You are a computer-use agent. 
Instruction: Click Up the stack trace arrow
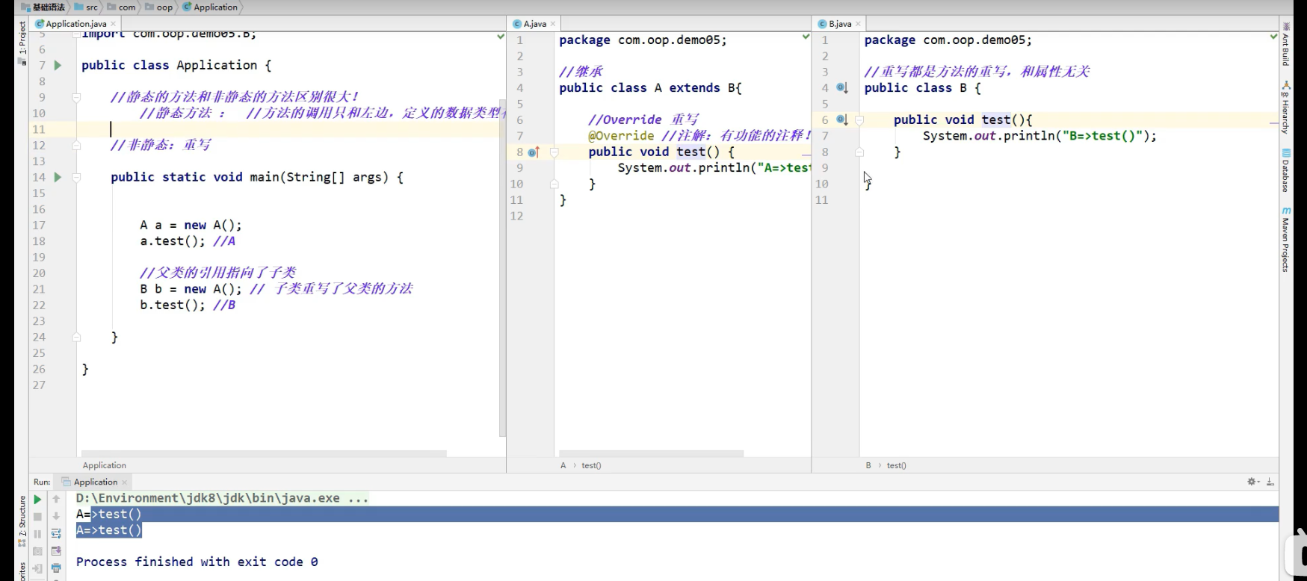pyautogui.click(x=56, y=499)
